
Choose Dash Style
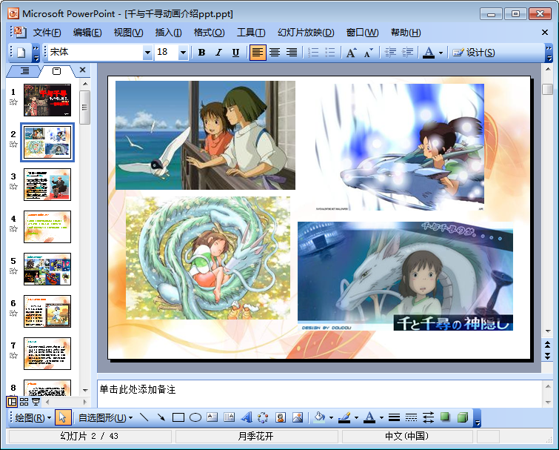[411, 417]
